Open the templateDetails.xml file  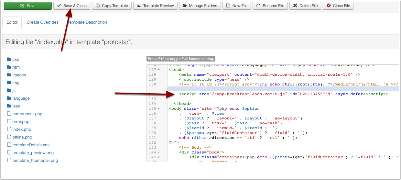pos(31,145)
